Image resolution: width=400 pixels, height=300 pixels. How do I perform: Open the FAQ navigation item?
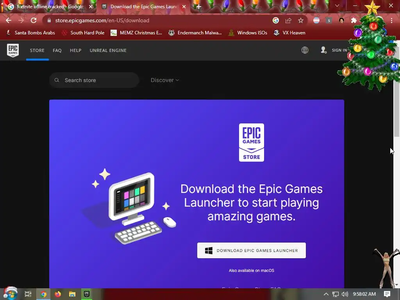(57, 50)
